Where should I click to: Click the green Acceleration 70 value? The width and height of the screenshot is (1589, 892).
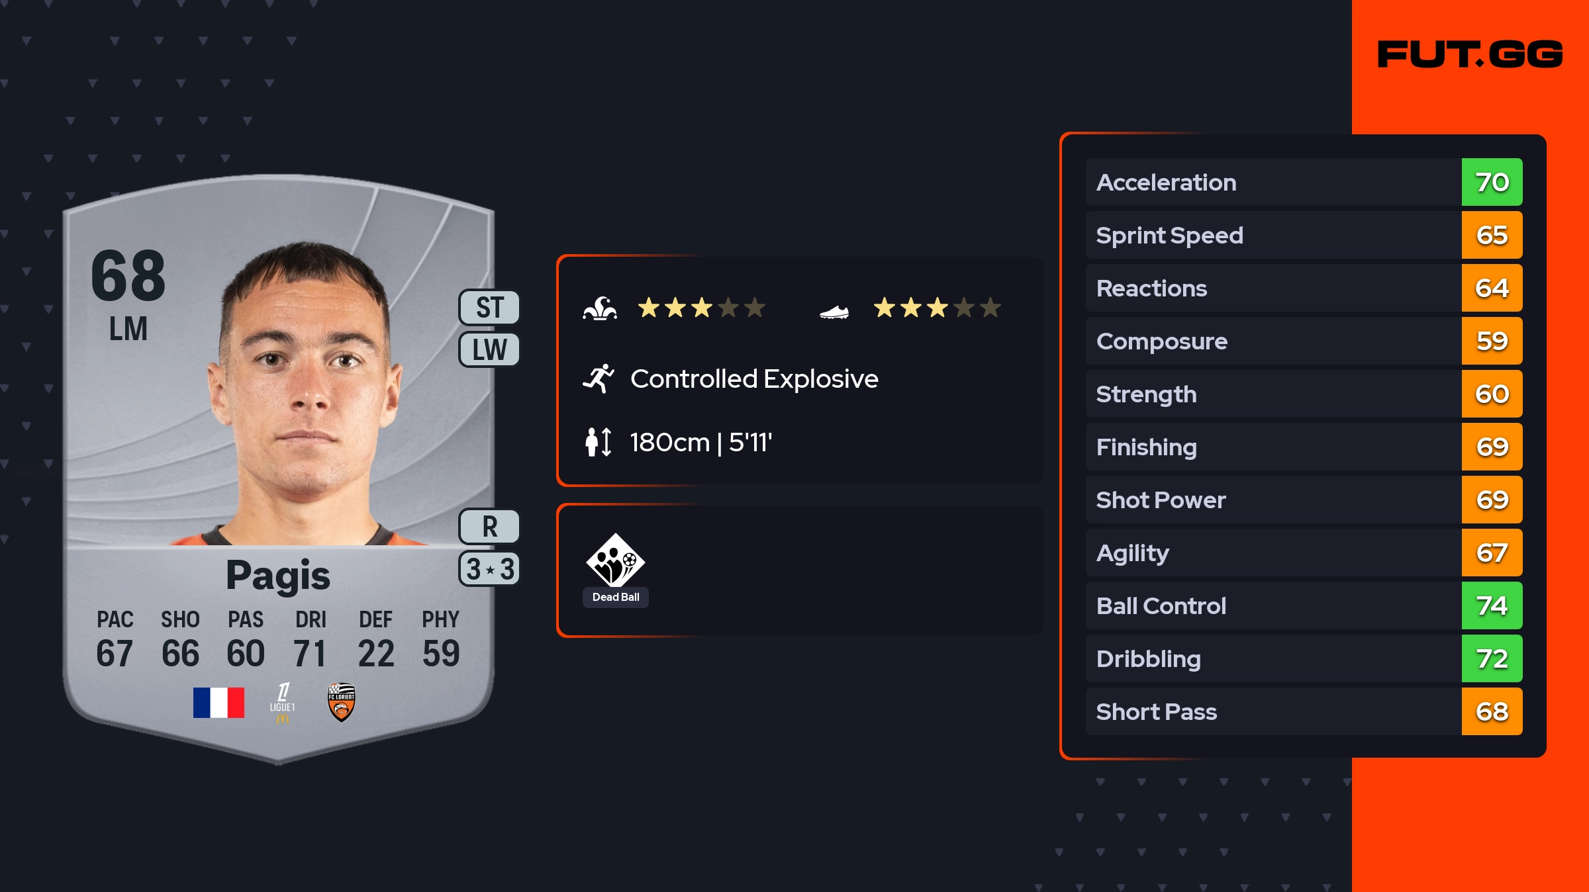(x=1492, y=182)
